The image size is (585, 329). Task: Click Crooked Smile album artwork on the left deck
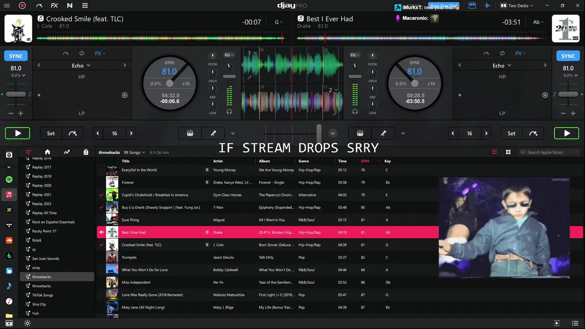(x=18, y=28)
